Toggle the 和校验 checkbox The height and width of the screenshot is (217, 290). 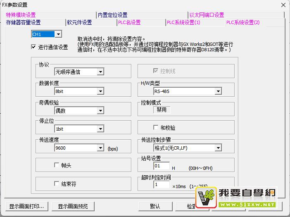[156, 128]
